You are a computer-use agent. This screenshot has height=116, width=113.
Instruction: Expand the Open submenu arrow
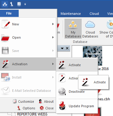[x=53, y=37]
